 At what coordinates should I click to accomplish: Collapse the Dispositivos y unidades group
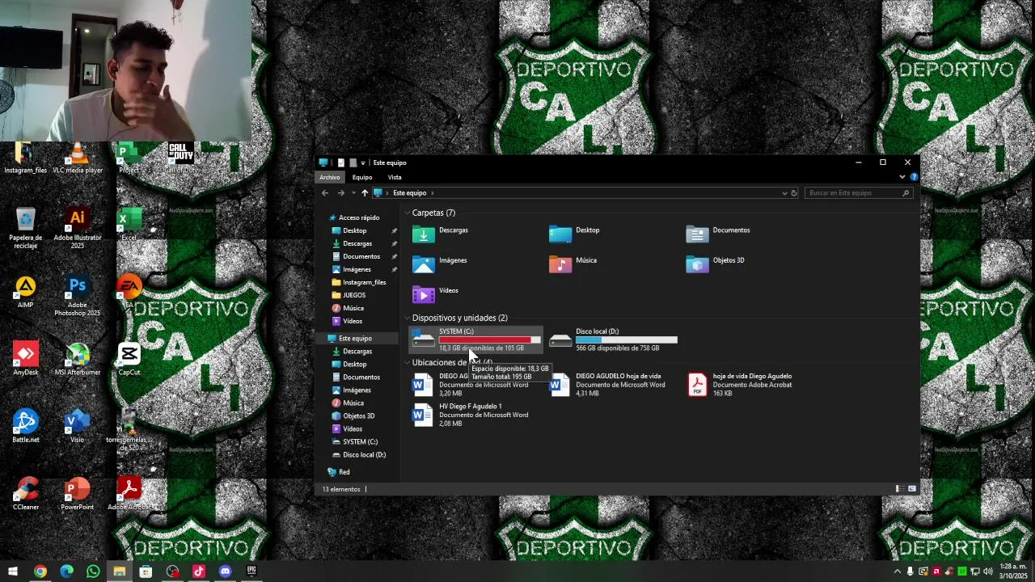click(407, 318)
